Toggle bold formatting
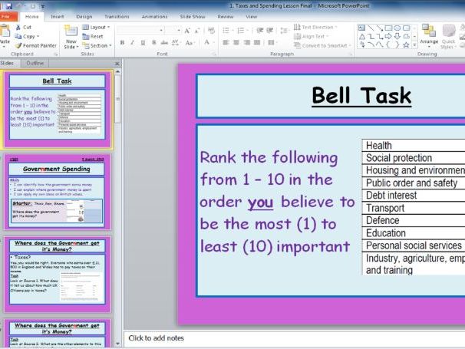465x349 pixels. pyautogui.click(x=122, y=43)
